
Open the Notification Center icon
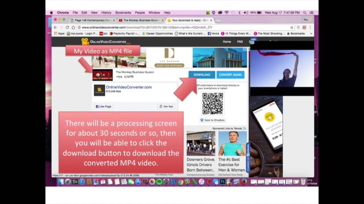click(x=312, y=13)
